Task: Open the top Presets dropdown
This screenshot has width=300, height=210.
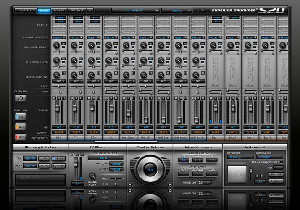Action: click(177, 10)
